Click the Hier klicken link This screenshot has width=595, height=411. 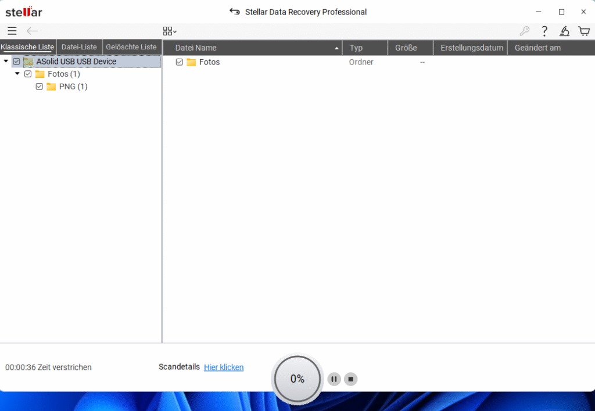224,367
